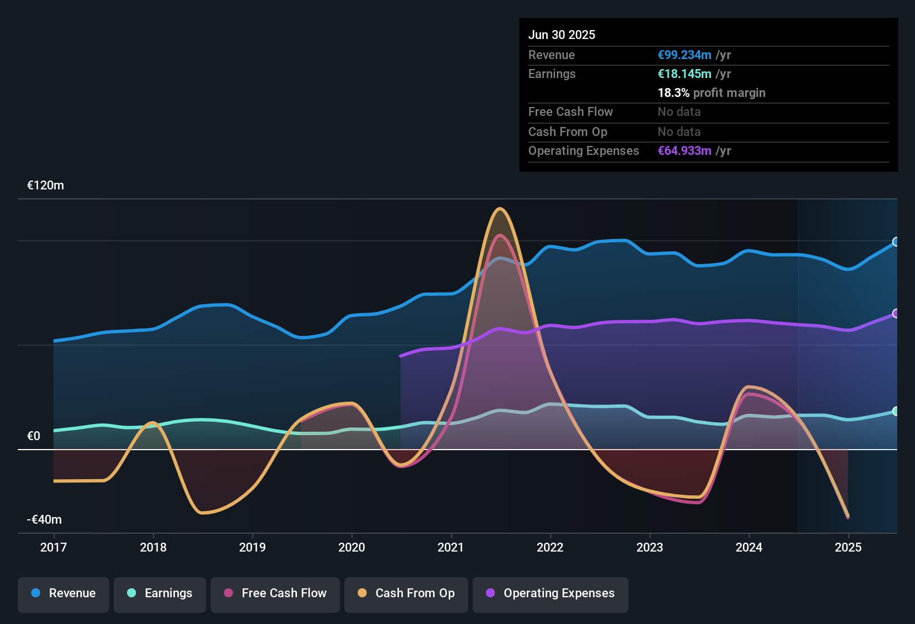Click the €99.234m revenue value in tooltip
Image resolution: width=915 pixels, height=624 pixels.
684,55
